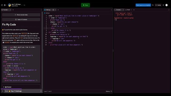Screen dimensions: 171x96
Task: Open the notifications bell
Action: click(x=163, y=5)
